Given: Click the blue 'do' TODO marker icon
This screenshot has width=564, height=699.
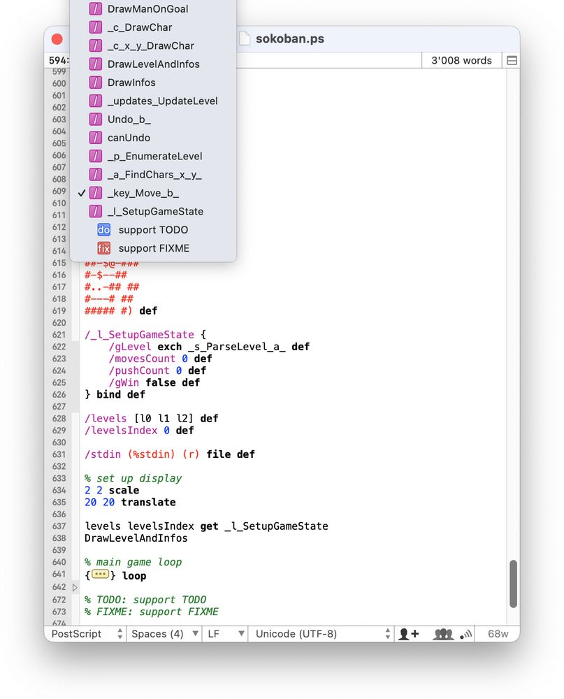Looking at the screenshot, I should 103,229.
